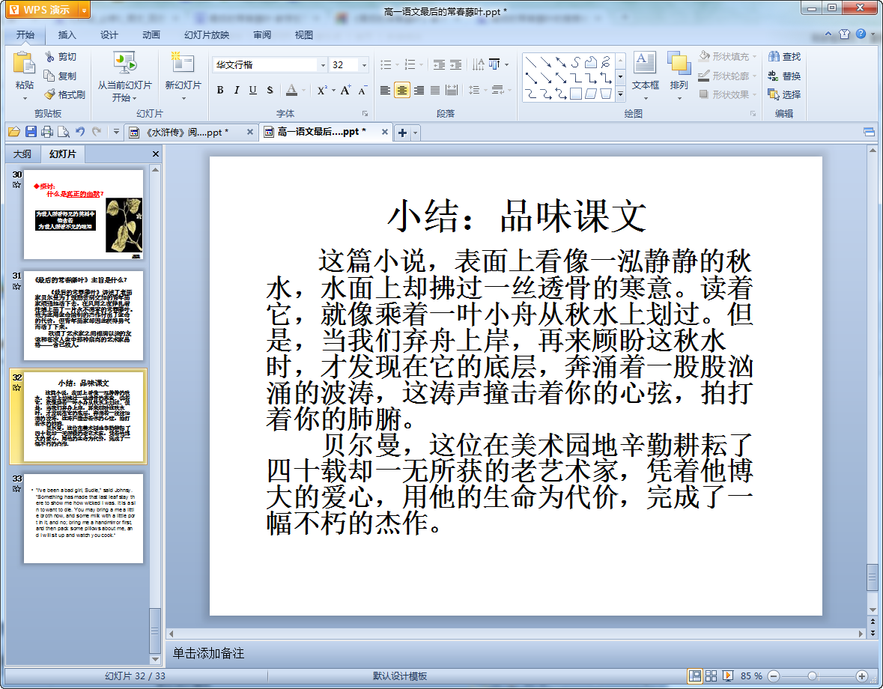Toggle Italic formatting
Image resolution: width=883 pixels, height=689 pixels.
(237, 90)
